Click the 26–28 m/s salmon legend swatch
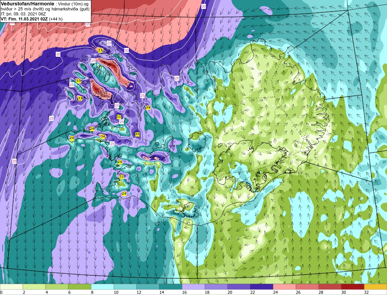Viewport: 387px width, 295px height. pyautogui.click(x=307, y=287)
